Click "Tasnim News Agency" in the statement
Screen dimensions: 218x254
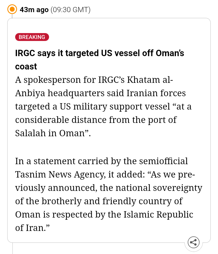(x=59, y=174)
